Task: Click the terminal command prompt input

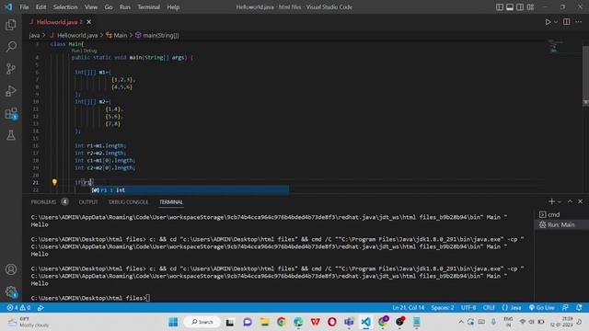Action: click(148, 298)
